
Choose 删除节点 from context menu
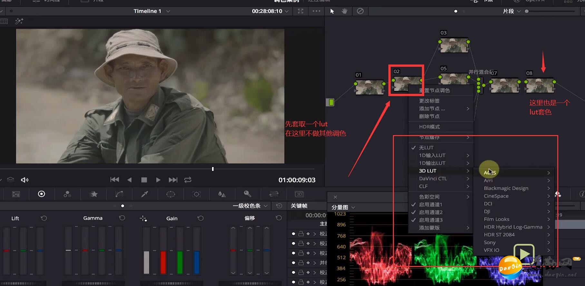pos(429,116)
